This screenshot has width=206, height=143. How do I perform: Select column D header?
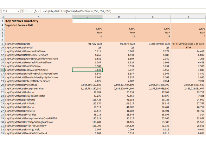point(119,17)
